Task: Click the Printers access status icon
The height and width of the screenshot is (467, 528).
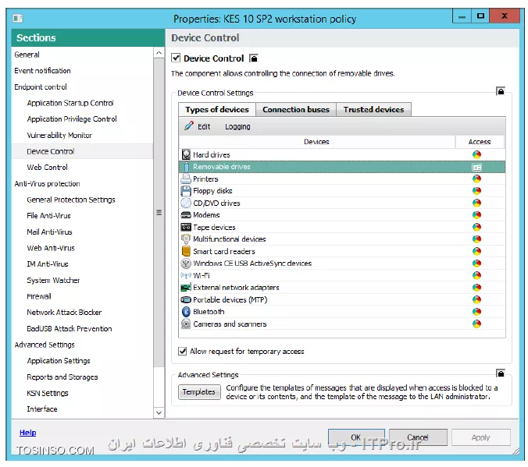Action: [x=476, y=179]
